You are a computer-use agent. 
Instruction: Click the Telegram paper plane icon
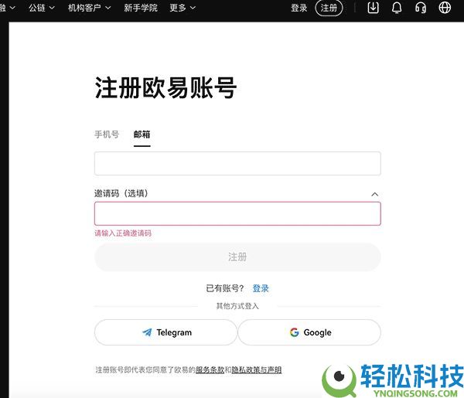pos(147,332)
